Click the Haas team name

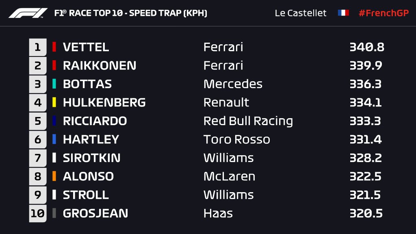click(218, 213)
